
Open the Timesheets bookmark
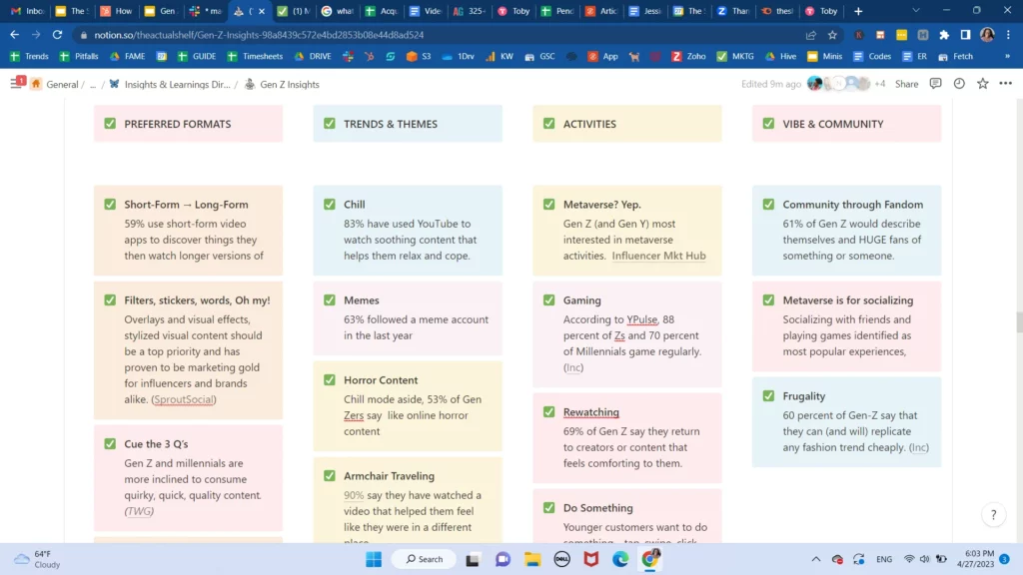[256, 57]
